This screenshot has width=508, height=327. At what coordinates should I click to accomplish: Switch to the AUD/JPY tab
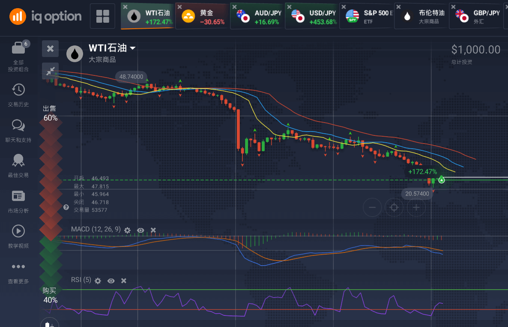tap(257, 16)
